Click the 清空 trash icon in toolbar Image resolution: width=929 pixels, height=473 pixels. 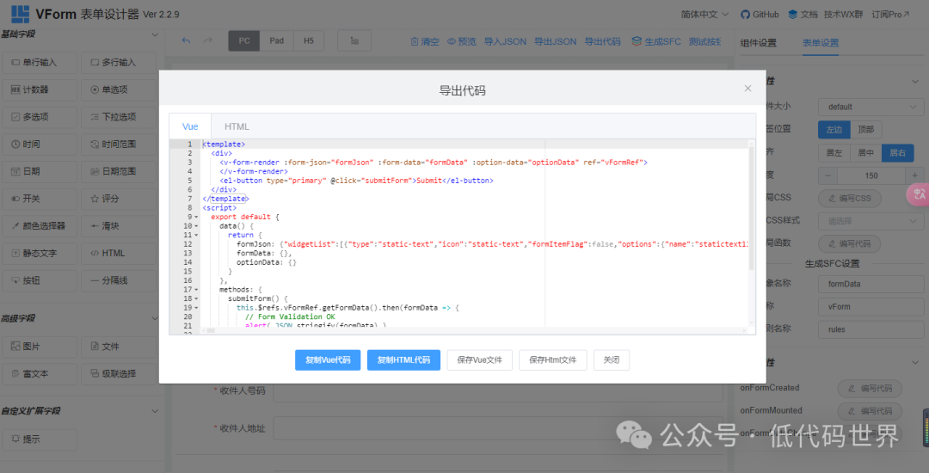point(425,41)
